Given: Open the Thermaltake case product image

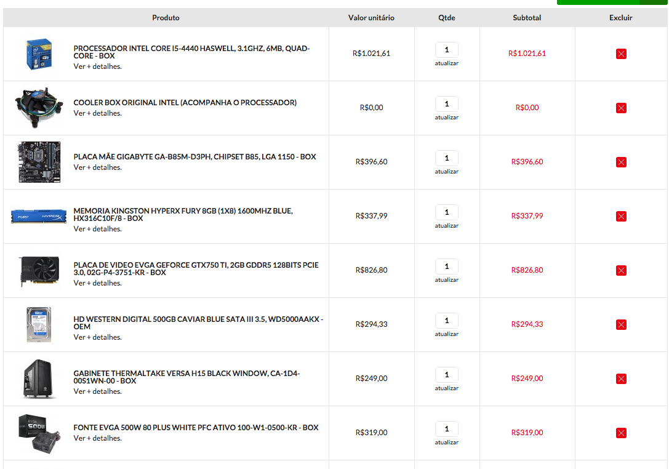Looking at the screenshot, I should [x=38, y=379].
